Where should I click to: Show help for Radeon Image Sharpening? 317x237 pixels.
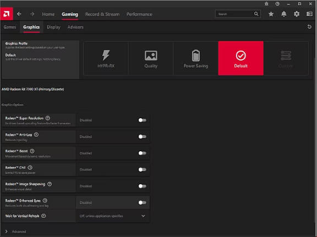tap(50, 184)
